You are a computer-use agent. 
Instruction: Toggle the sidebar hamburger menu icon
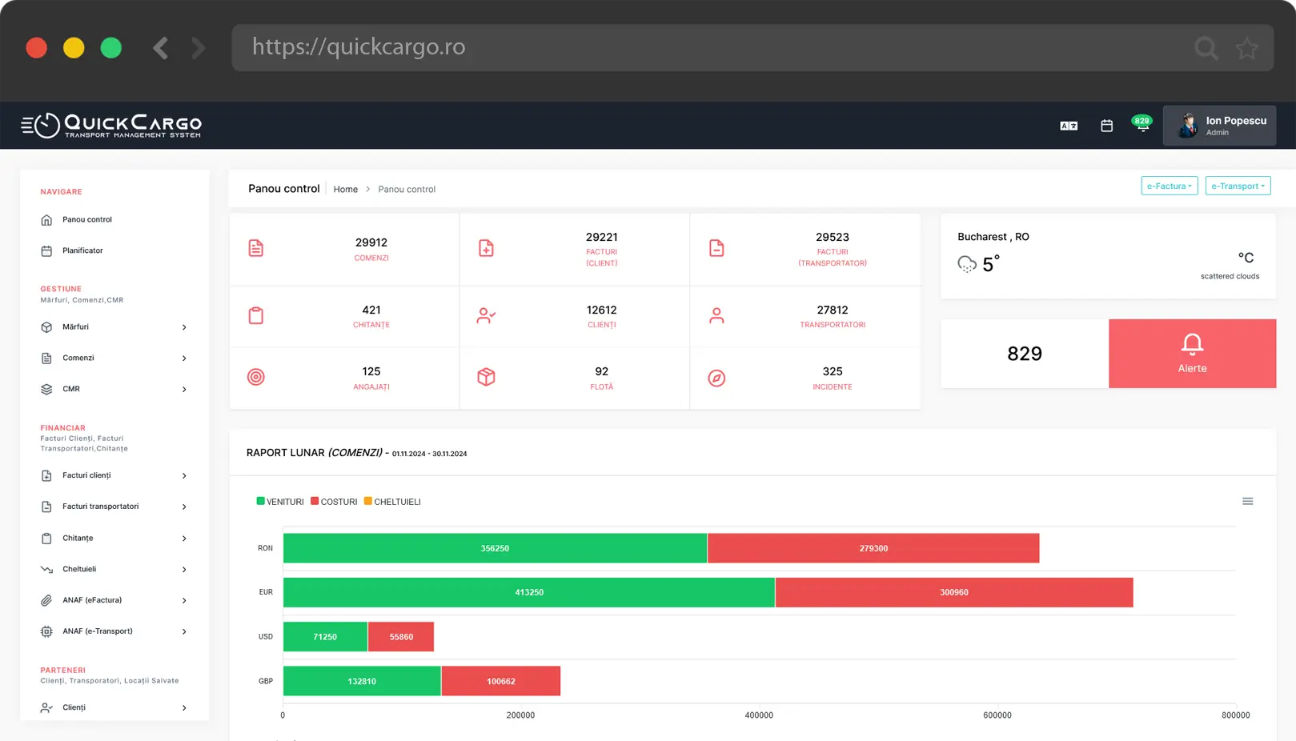tap(28, 126)
